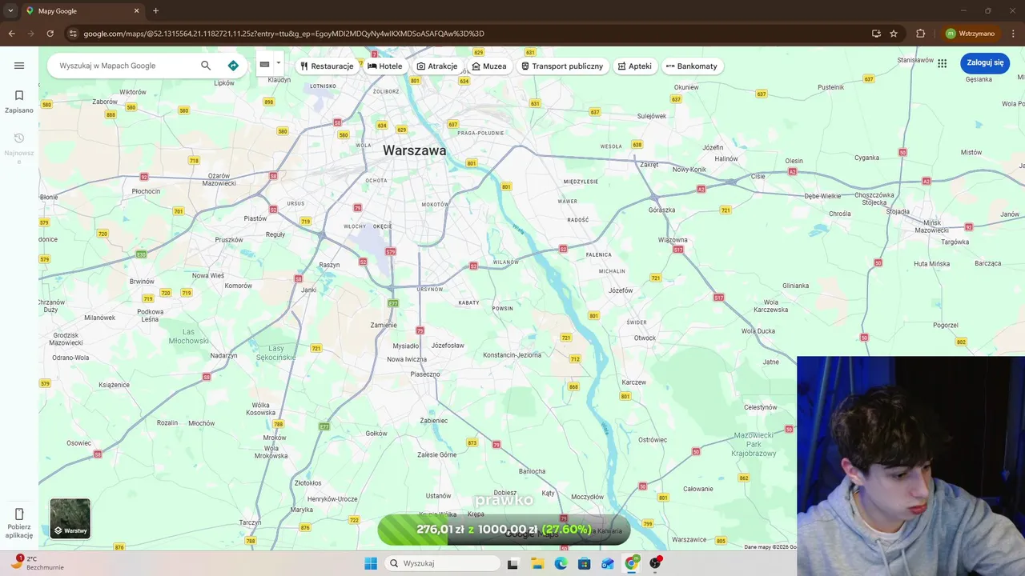Click the Ursynów district label
Screen dimensions: 1025x576
430,289
